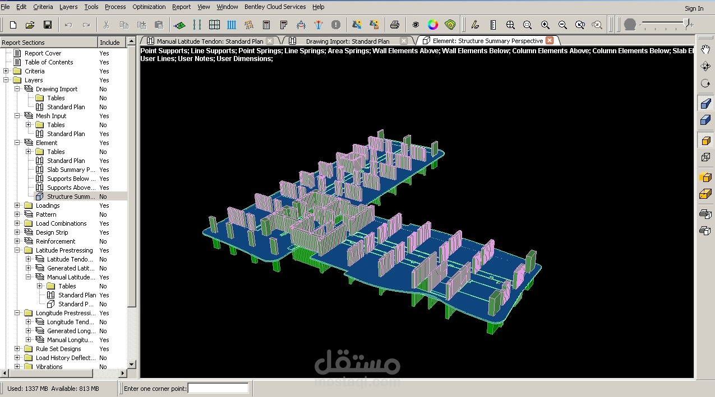Click the stacked printers icon in right toolbar
Screen dimensions: 715x397
(x=705, y=214)
